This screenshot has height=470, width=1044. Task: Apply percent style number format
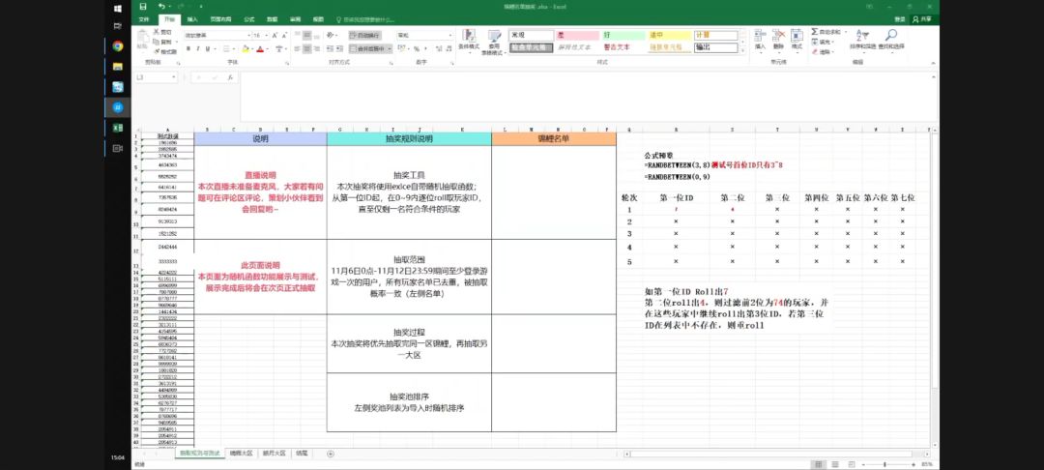coord(416,48)
